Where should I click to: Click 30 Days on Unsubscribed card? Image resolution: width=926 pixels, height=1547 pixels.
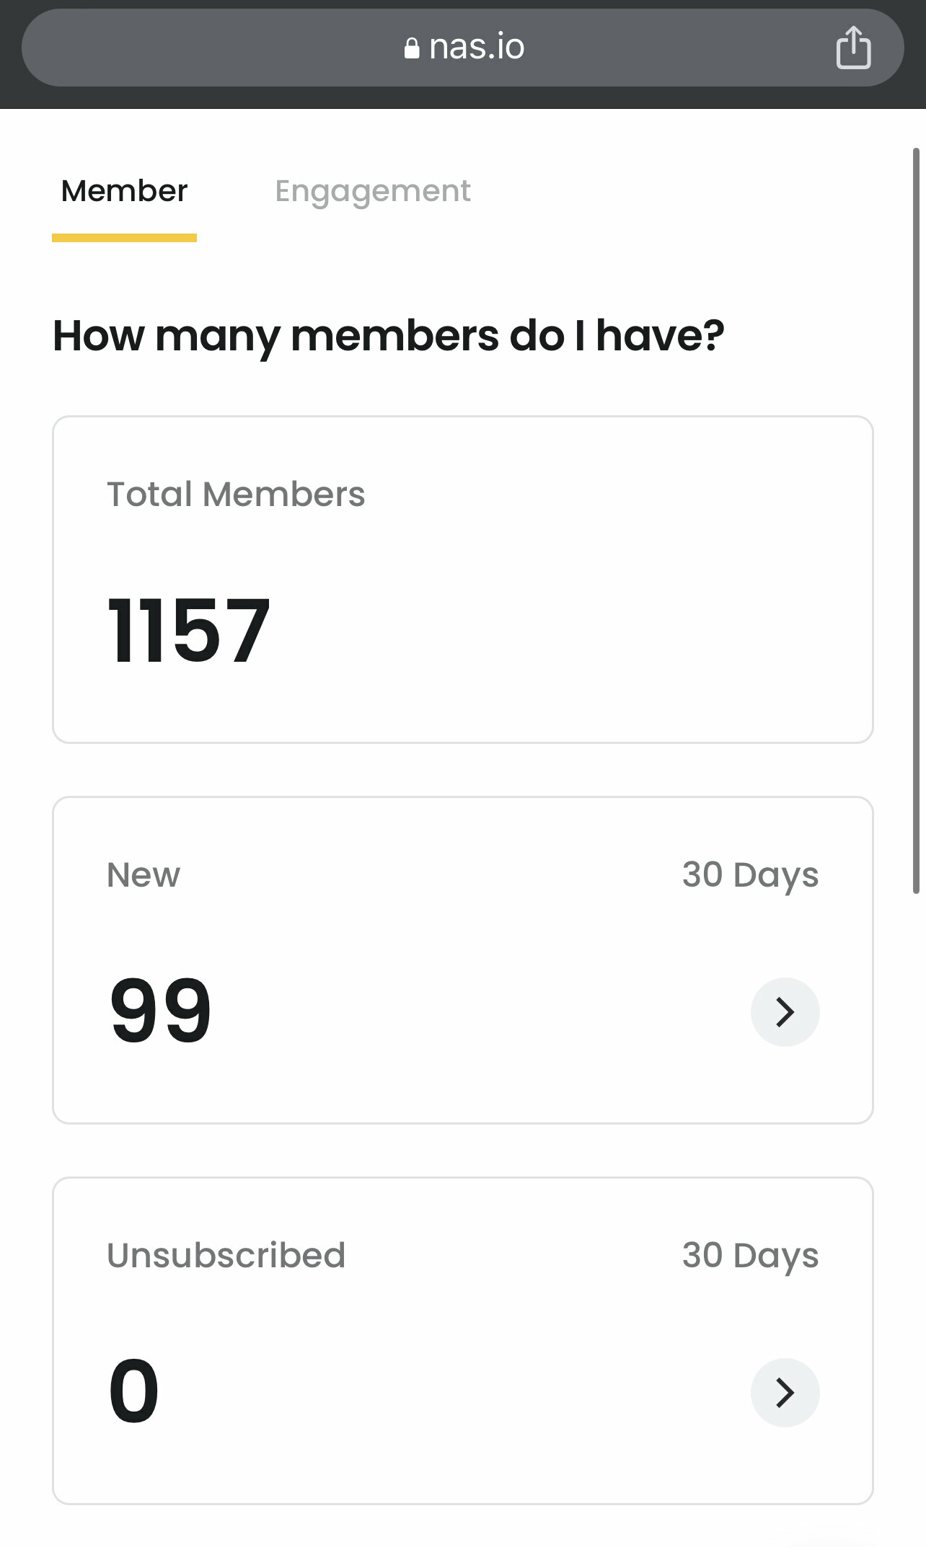(750, 1255)
